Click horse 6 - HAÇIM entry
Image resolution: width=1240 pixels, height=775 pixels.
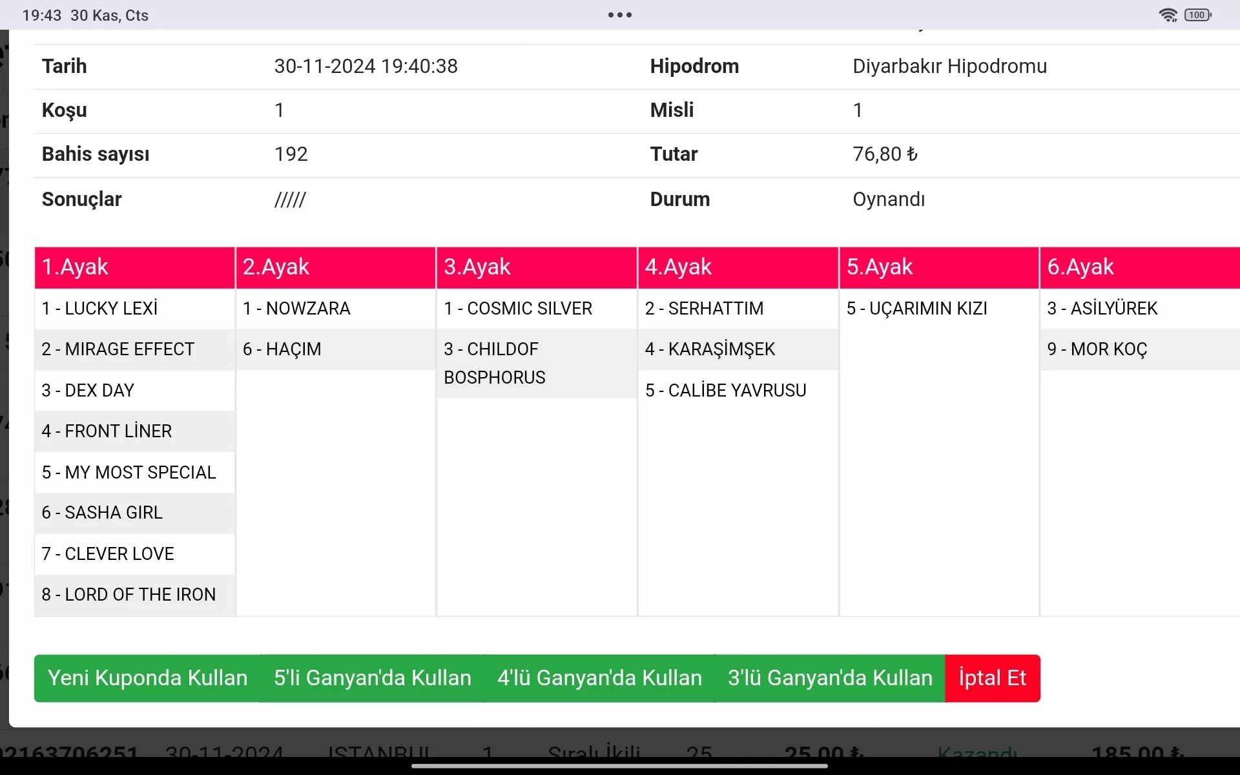[282, 349]
